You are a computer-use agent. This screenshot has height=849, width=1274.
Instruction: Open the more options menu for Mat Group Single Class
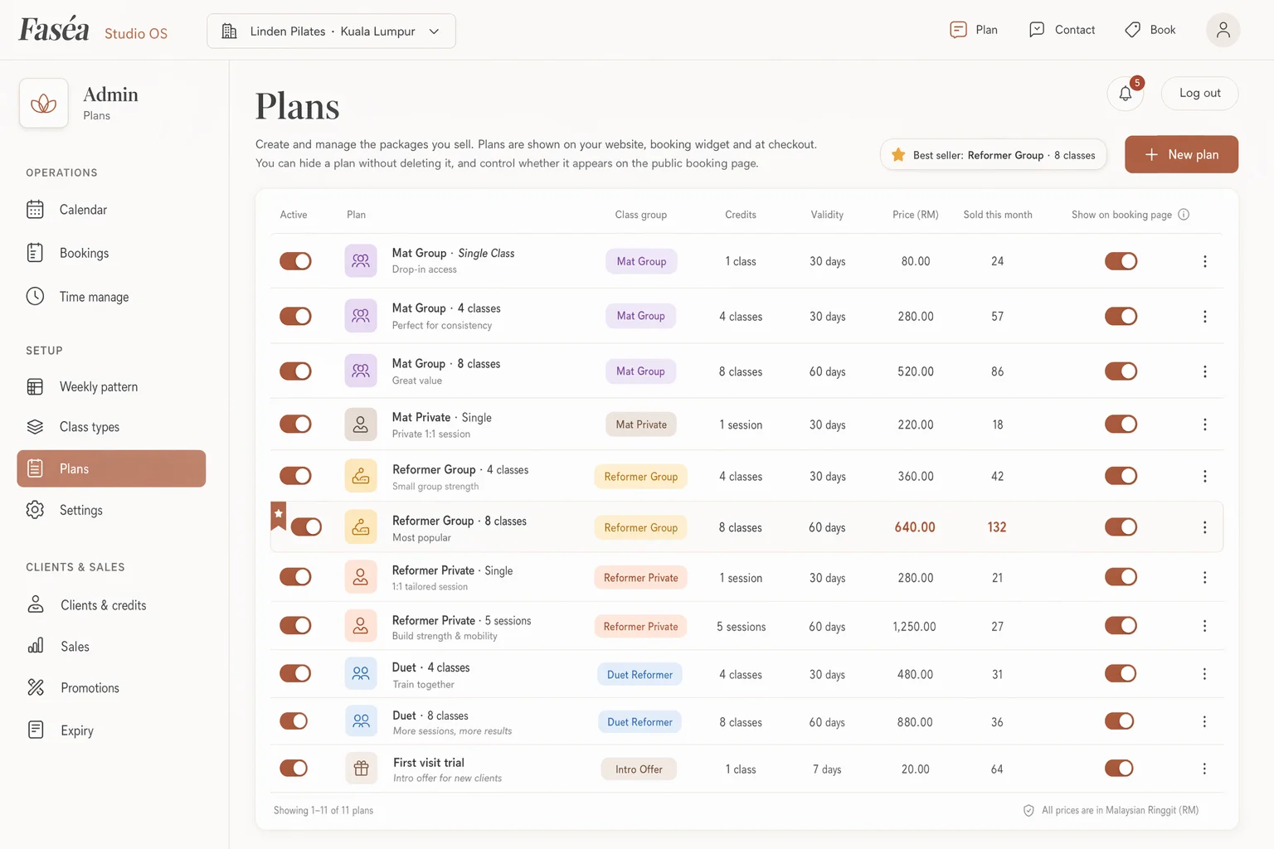click(x=1204, y=261)
